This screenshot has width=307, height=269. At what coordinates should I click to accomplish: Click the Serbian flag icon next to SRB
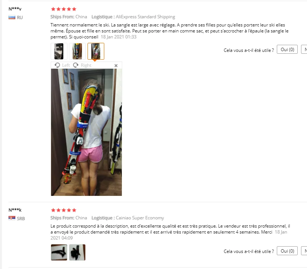click(x=12, y=218)
